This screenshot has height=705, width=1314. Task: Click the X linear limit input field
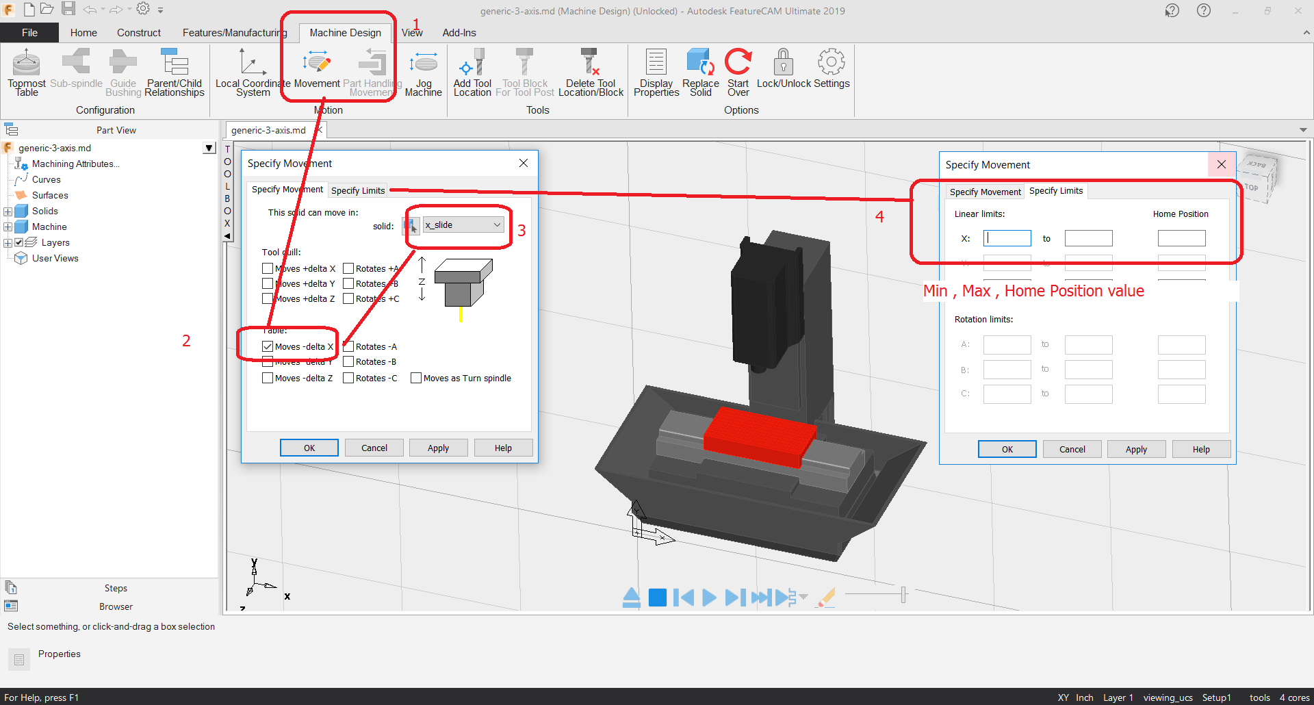click(1007, 238)
